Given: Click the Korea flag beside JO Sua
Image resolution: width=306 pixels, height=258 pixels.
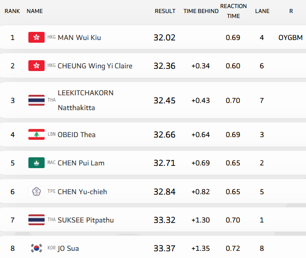Looking at the screenshot, I should [x=36, y=248].
